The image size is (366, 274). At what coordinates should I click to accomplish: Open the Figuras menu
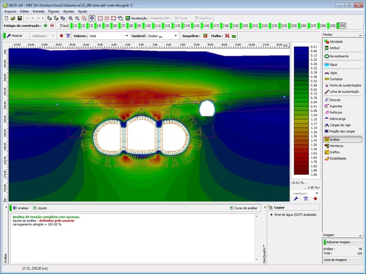click(54, 12)
